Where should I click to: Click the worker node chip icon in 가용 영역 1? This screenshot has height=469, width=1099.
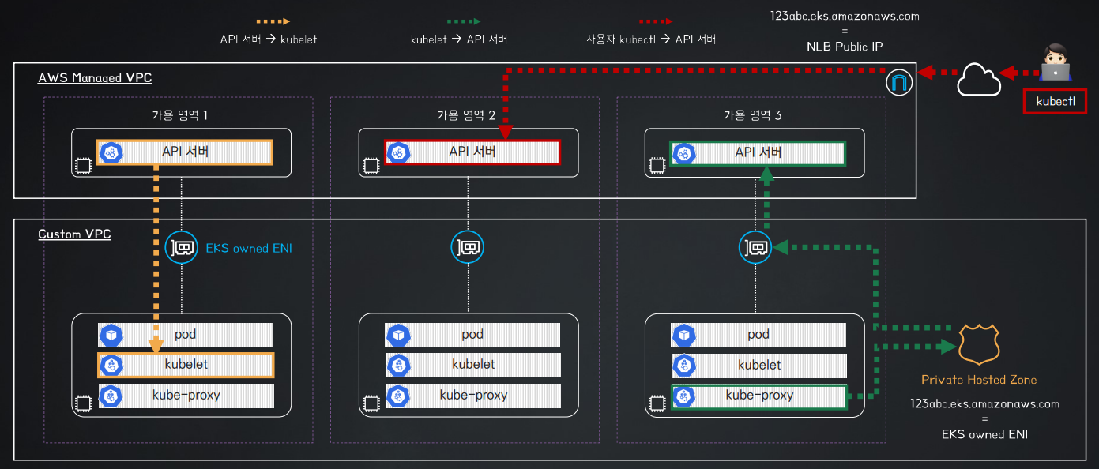(x=82, y=403)
